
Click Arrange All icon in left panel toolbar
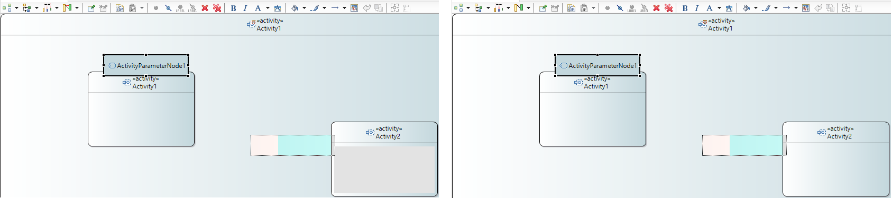7,8
